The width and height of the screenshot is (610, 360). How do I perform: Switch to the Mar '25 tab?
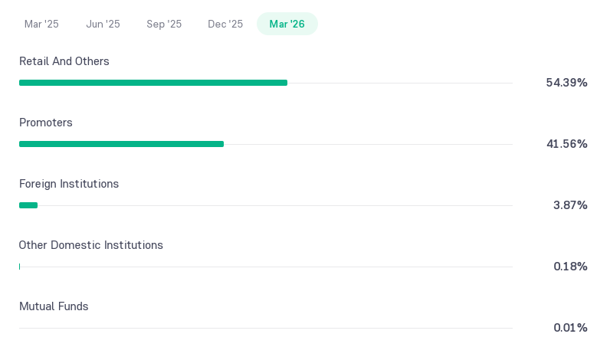click(41, 24)
